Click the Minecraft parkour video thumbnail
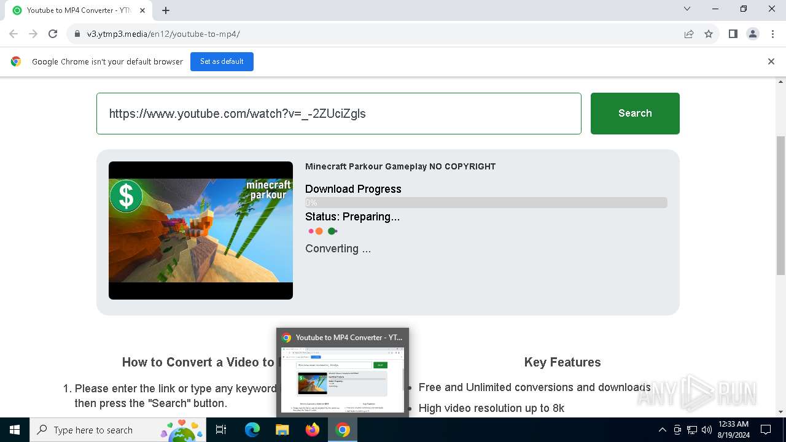Viewport: 786px width, 442px height. tap(201, 230)
